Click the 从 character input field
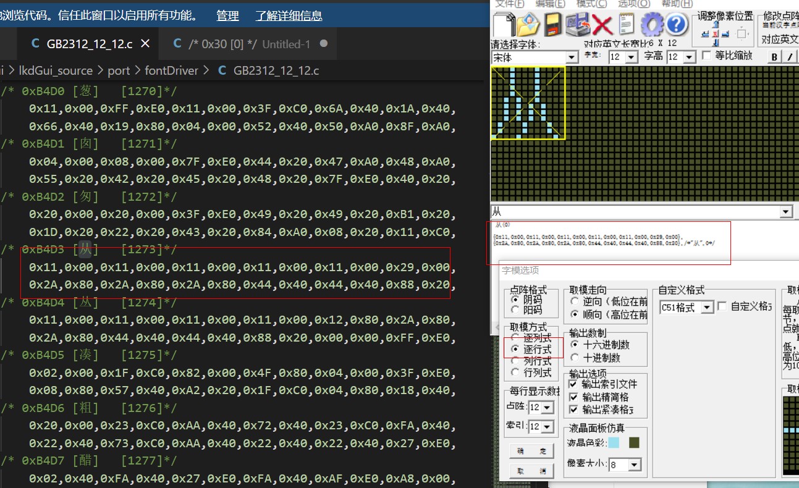Image resolution: width=799 pixels, height=488 pixels. click(x=635, y=212)
